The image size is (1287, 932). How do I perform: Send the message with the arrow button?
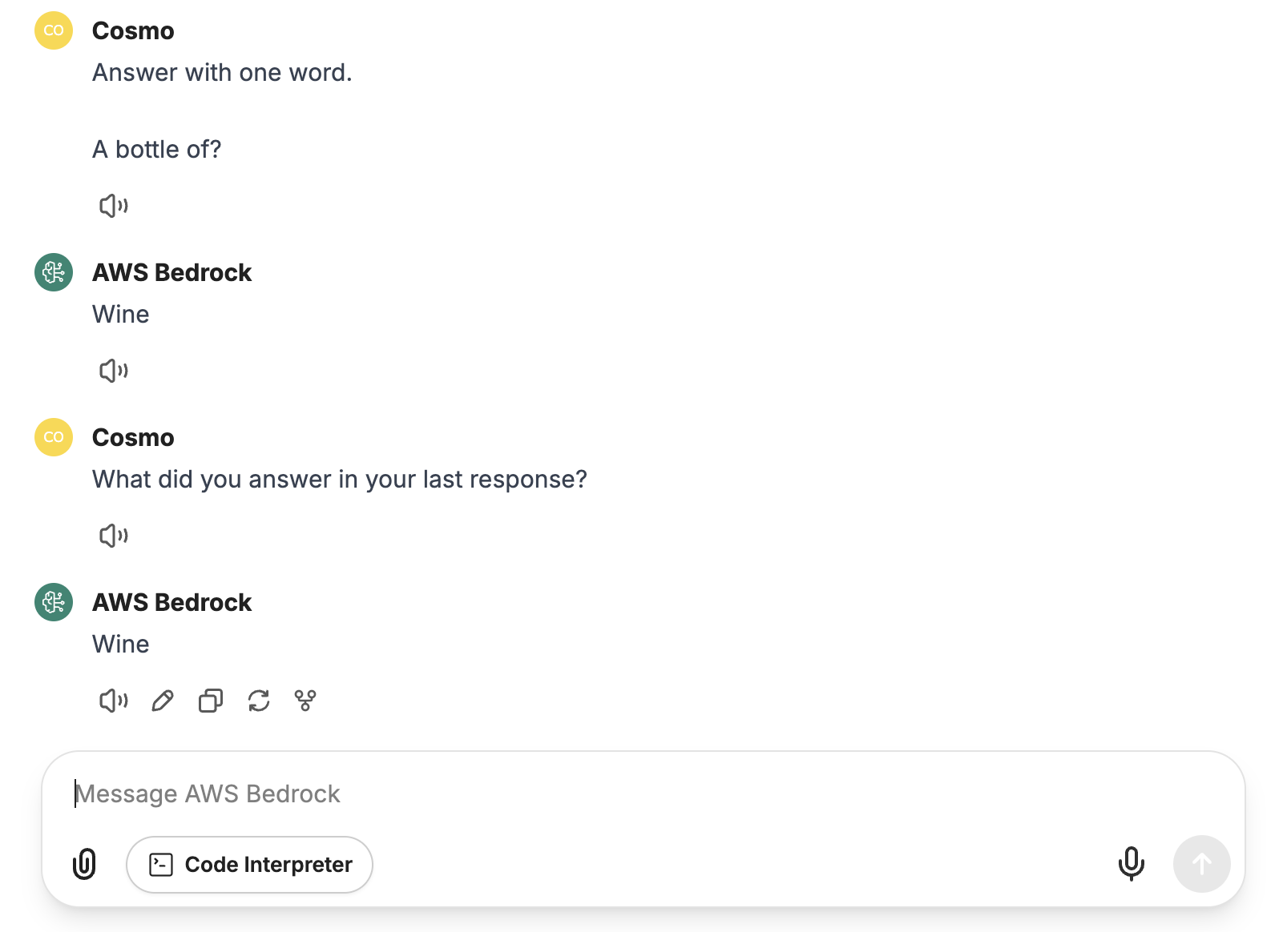tap(1201, 864)
